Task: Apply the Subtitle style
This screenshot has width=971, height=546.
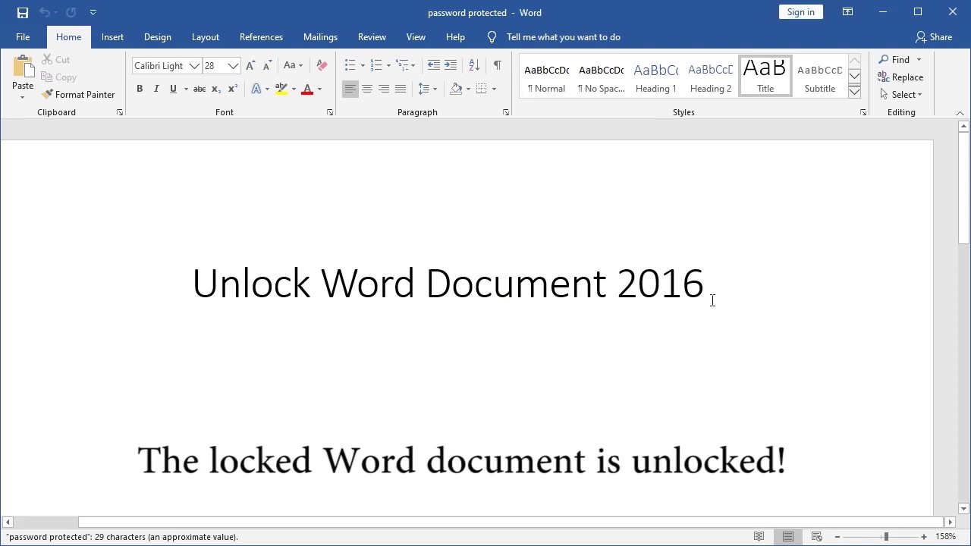Action: (x=819, y=76)
